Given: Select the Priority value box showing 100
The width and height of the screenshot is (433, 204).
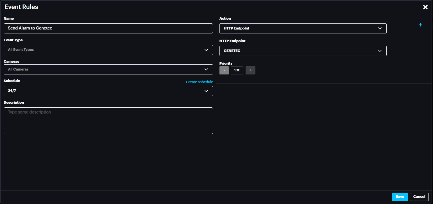Looking at the screenshot, I should [237, 70].
